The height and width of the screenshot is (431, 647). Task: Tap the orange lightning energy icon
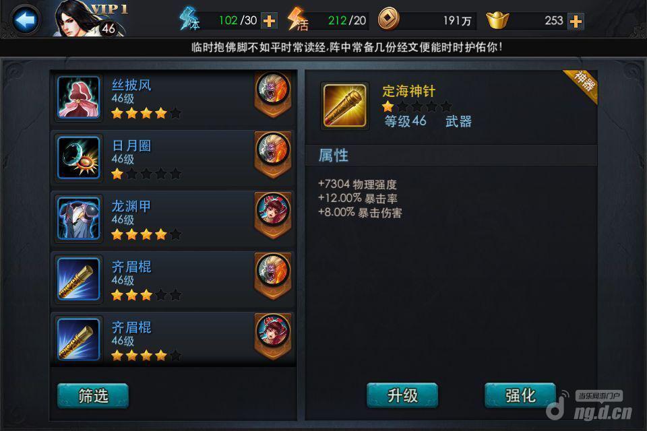pos(298,20)
